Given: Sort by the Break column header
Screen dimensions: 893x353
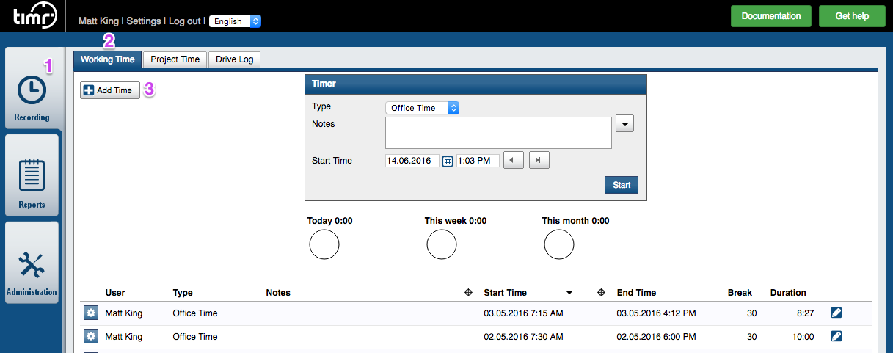Looking at the screenshot, I should coord(740,293).
